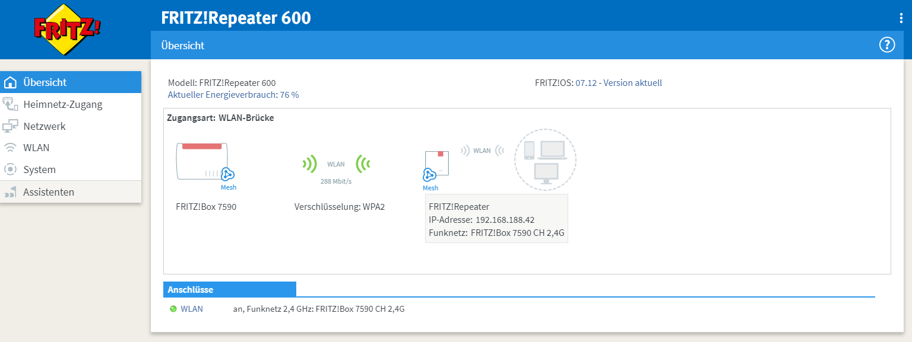Viewport: 912px width, 342px height.
Task: Click the IP-Adresse 192.168.188.42 text
Action: point(482,220)
